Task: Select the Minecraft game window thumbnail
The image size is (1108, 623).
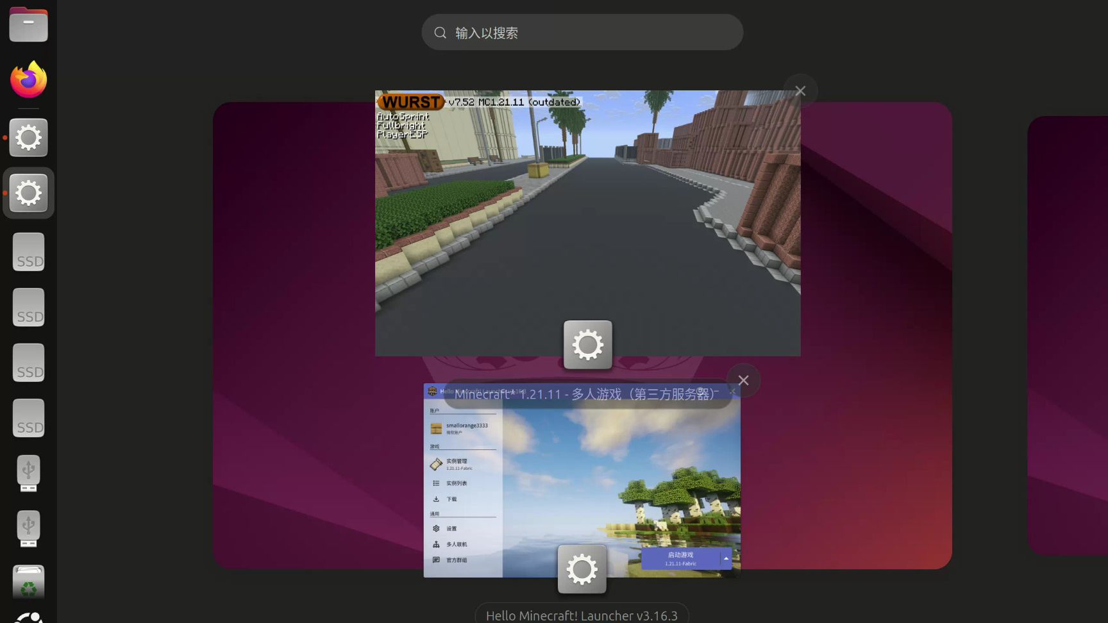Action: (x=588, y=223)
